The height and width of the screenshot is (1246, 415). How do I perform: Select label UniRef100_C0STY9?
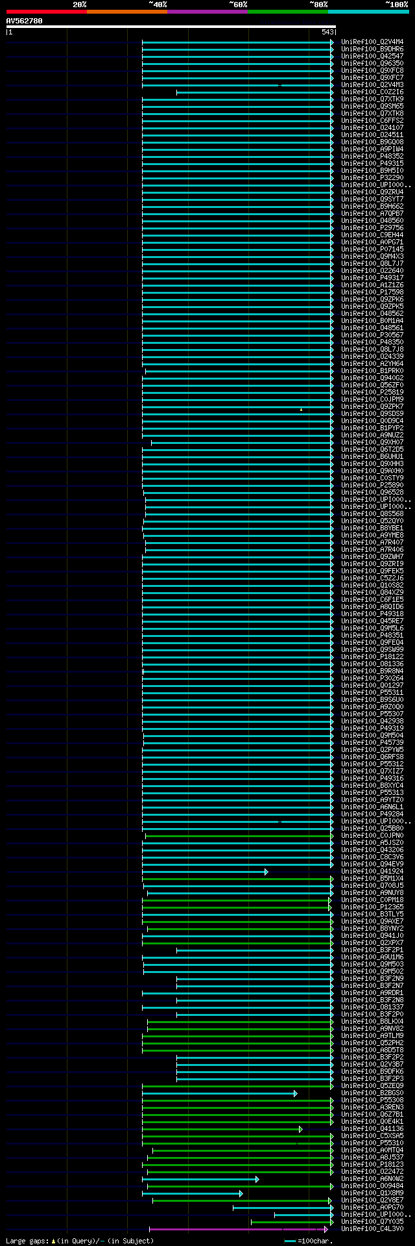[x=372, y=478]
